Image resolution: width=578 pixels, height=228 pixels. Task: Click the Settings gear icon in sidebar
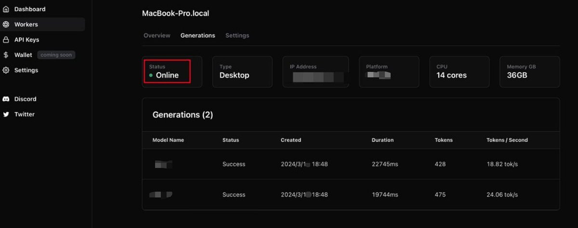tap(6, 70)
